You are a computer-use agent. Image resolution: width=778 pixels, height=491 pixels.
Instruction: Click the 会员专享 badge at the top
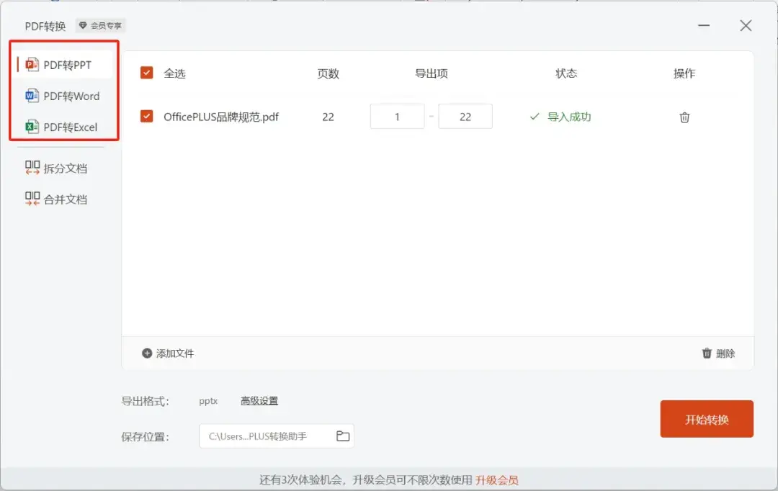coord(99,25)
